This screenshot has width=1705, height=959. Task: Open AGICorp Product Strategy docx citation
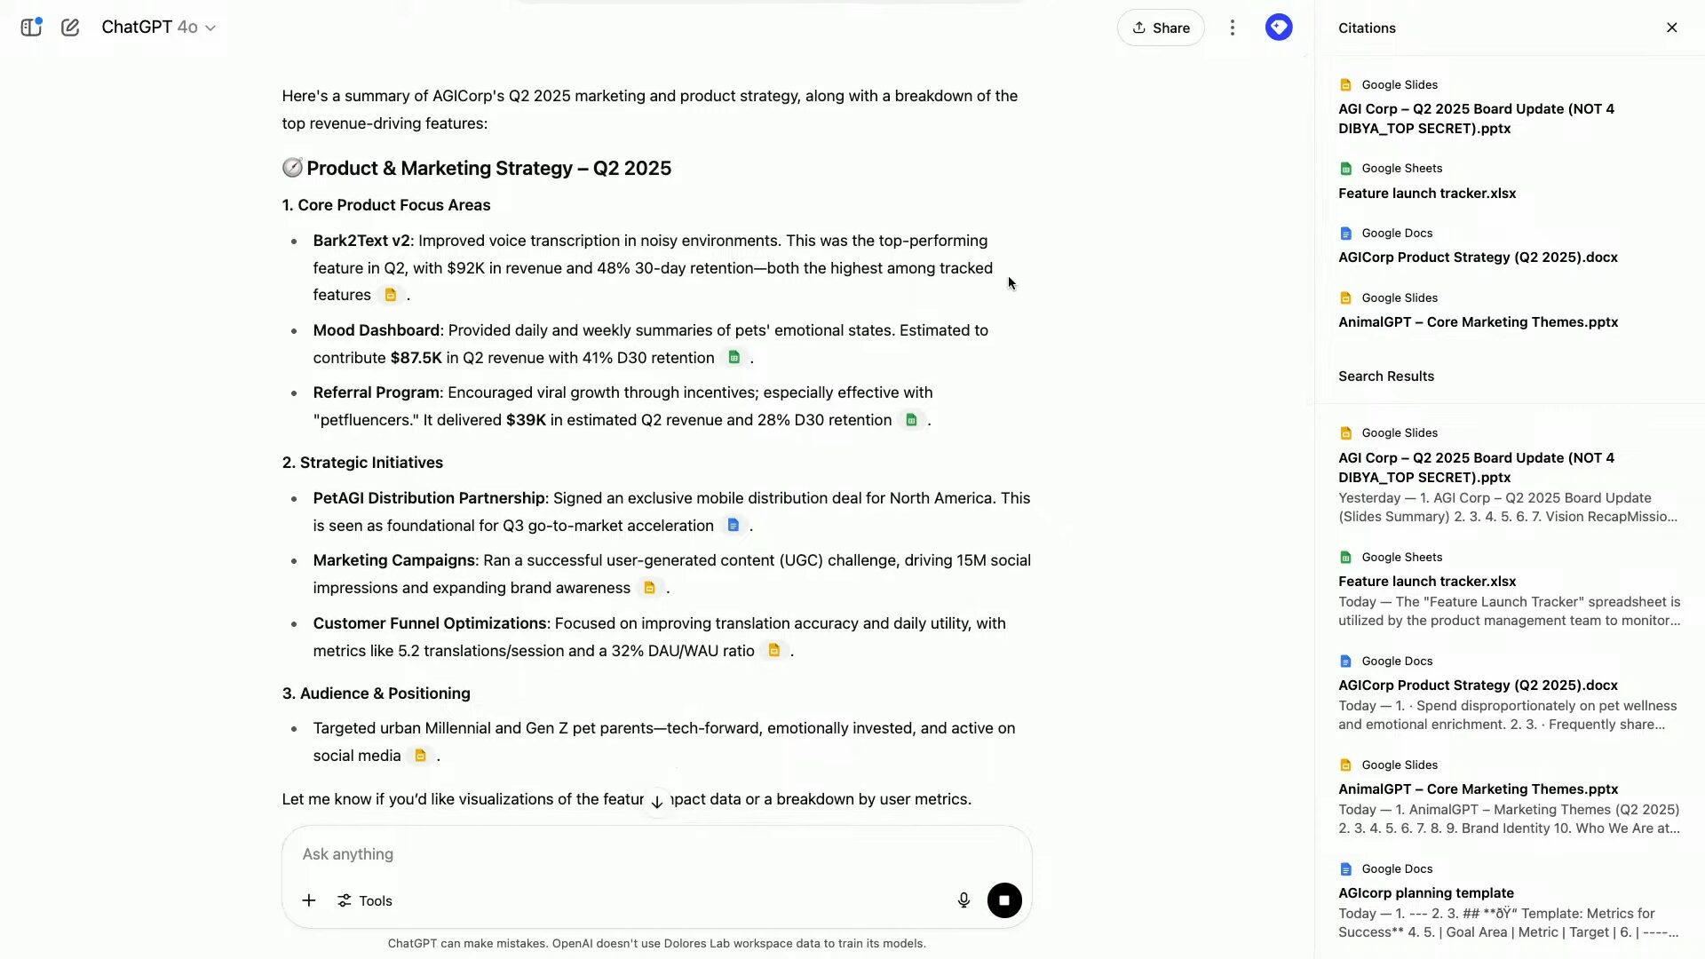click(x=1477, y=258)
